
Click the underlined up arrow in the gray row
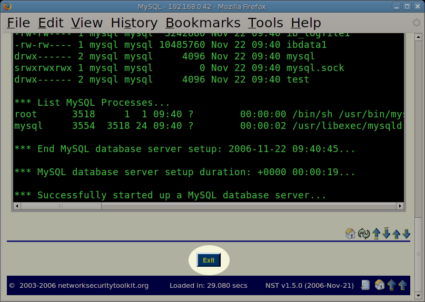(376, 234)
